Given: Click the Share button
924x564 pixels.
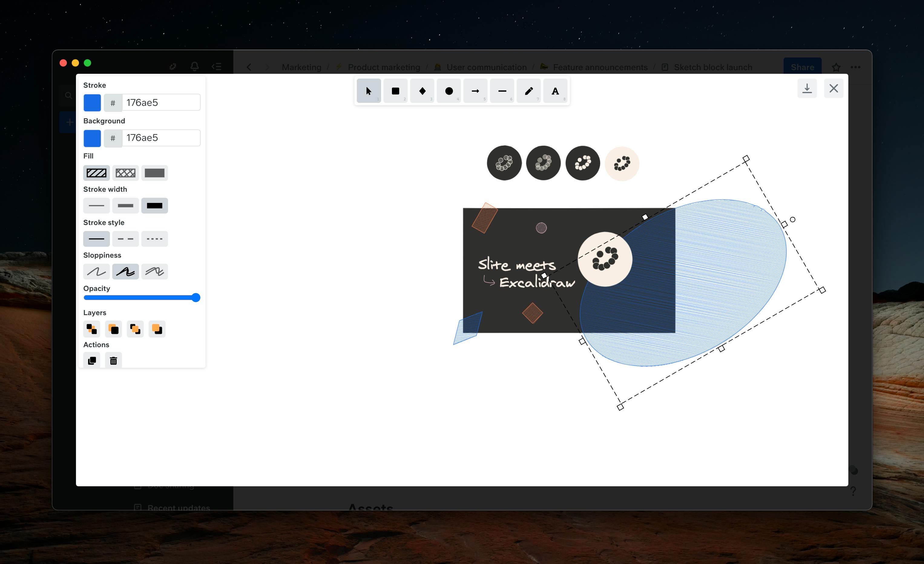Looking at the screenshot, I should [x=802, y=67].
